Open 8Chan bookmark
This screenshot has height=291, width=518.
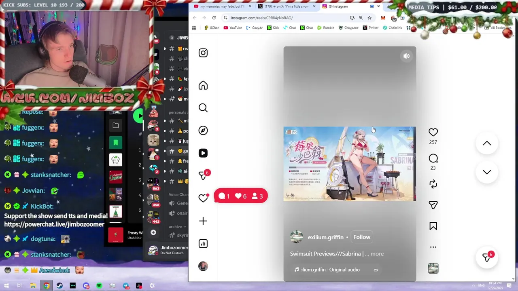click(x=212, y=28)
